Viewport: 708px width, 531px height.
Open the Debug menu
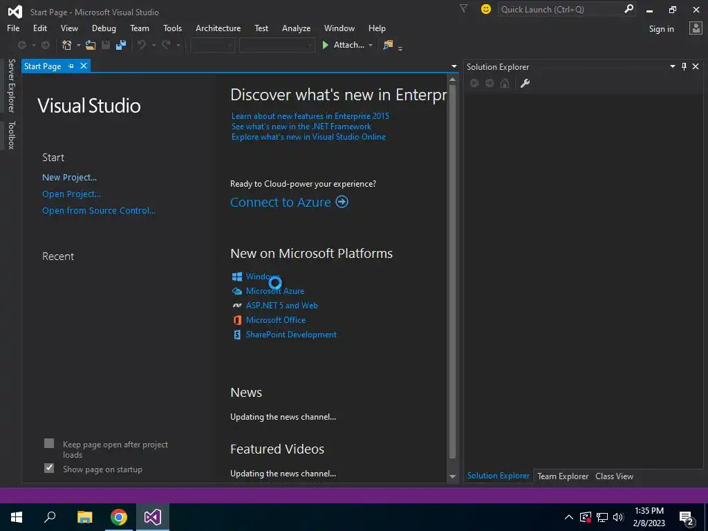(x=104, y=28)
